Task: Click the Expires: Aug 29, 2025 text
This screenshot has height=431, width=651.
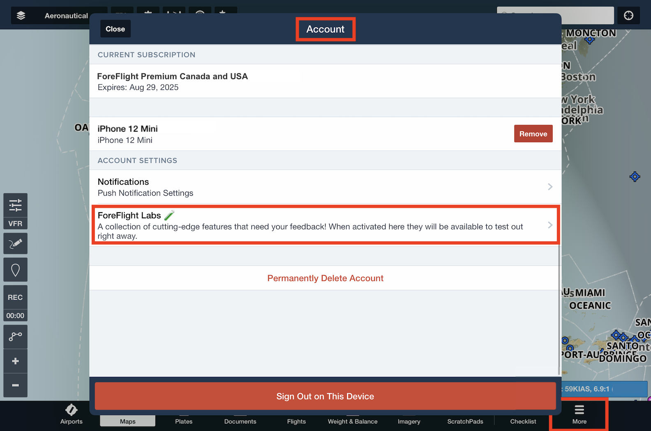Action: coord(138,87)
